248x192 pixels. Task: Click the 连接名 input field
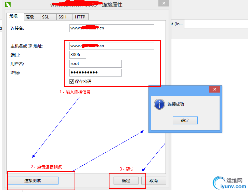coord(112,28)
